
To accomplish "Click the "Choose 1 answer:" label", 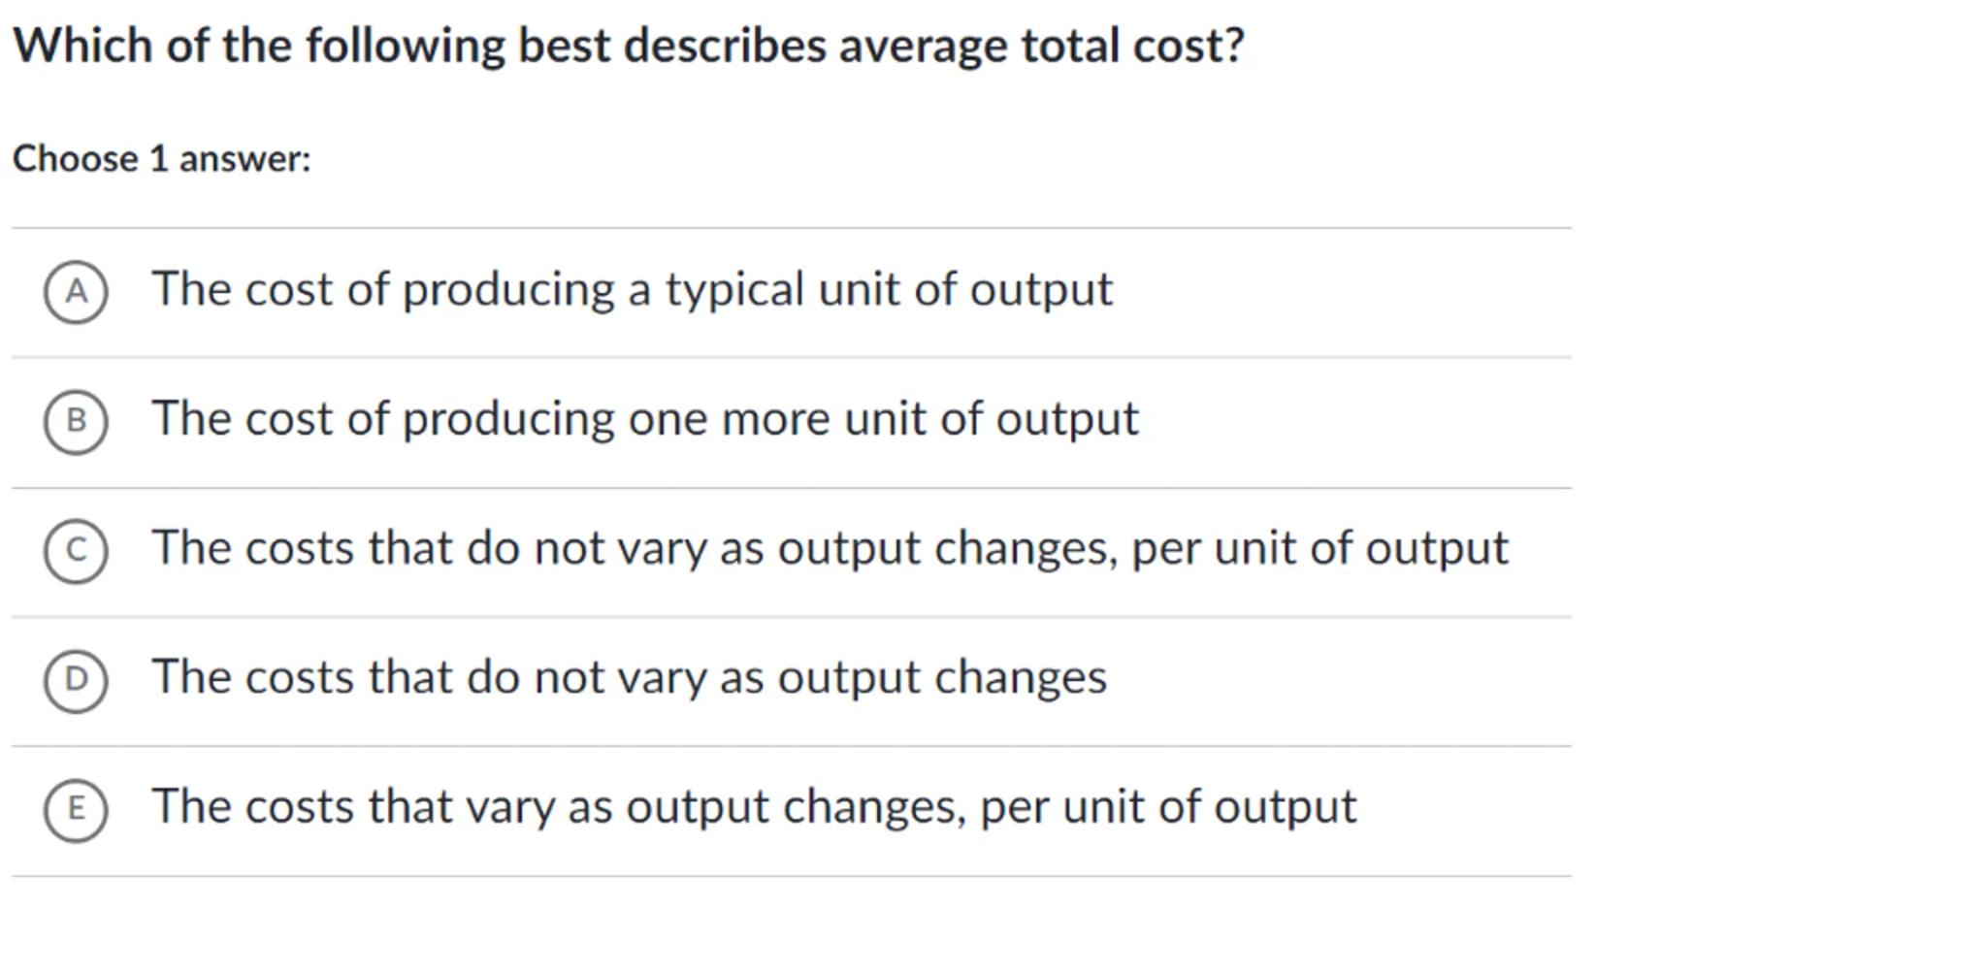I will (161, 158).
